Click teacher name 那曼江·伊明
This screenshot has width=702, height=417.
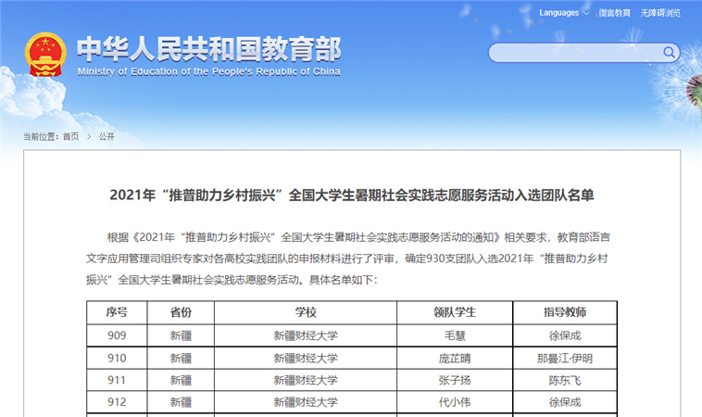pyautogui.click(x=565, y=359)
